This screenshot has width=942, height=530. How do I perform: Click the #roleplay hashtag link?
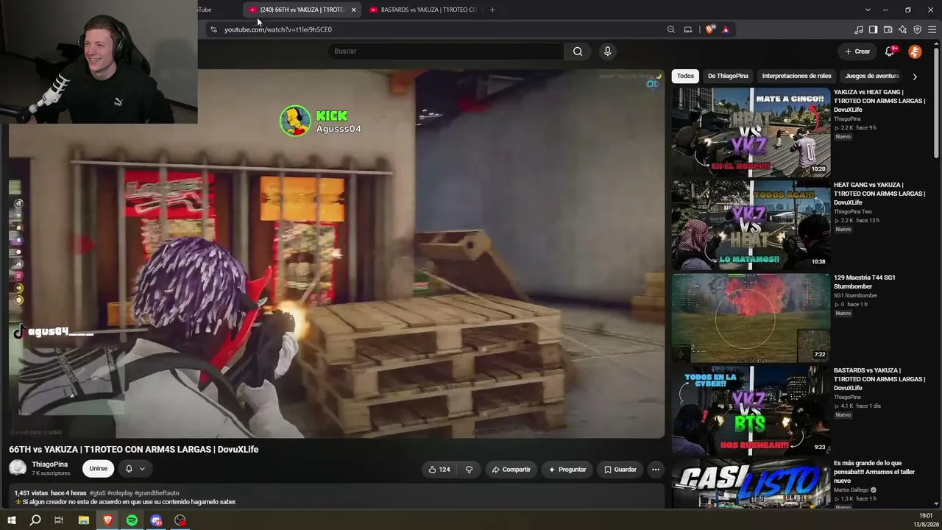point(120,493)
